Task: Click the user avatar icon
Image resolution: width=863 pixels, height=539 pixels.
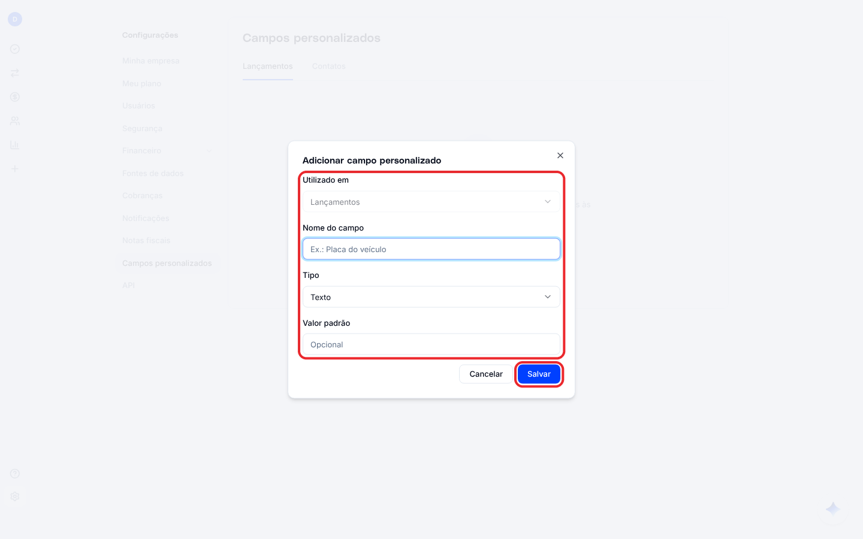Action: click(15, 19)
